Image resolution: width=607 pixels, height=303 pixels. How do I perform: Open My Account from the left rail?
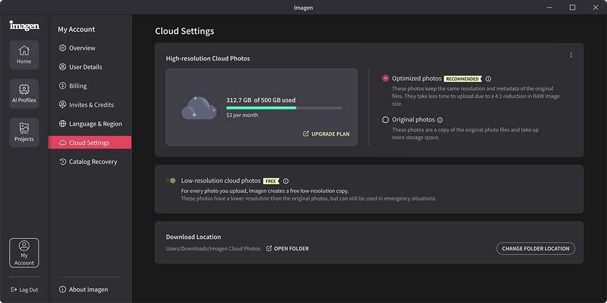(x=24, y=252)
